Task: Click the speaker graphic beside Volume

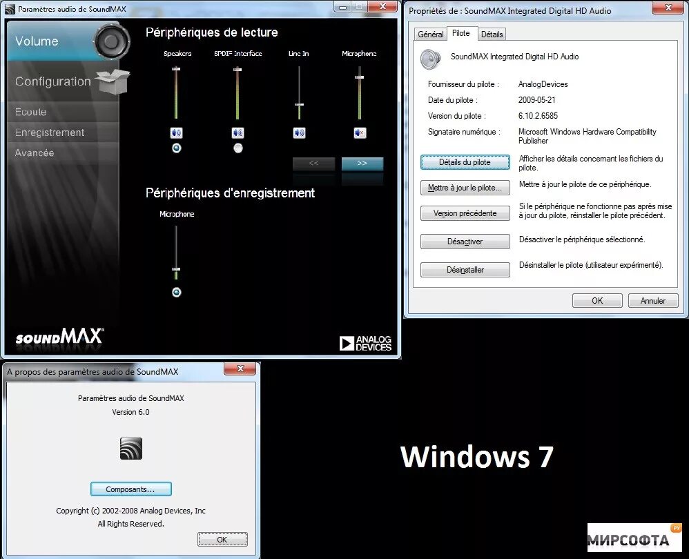Action: [x=112, y=41]
